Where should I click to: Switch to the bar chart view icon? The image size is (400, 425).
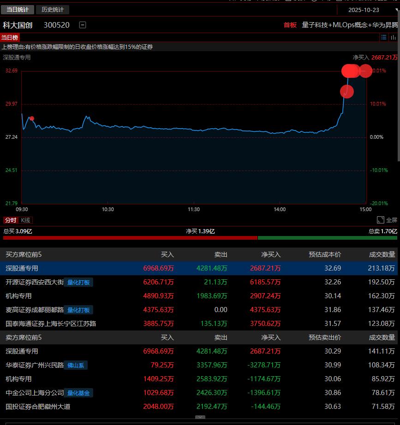point(393,37)
